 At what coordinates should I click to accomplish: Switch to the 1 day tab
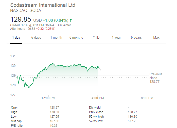16,38
